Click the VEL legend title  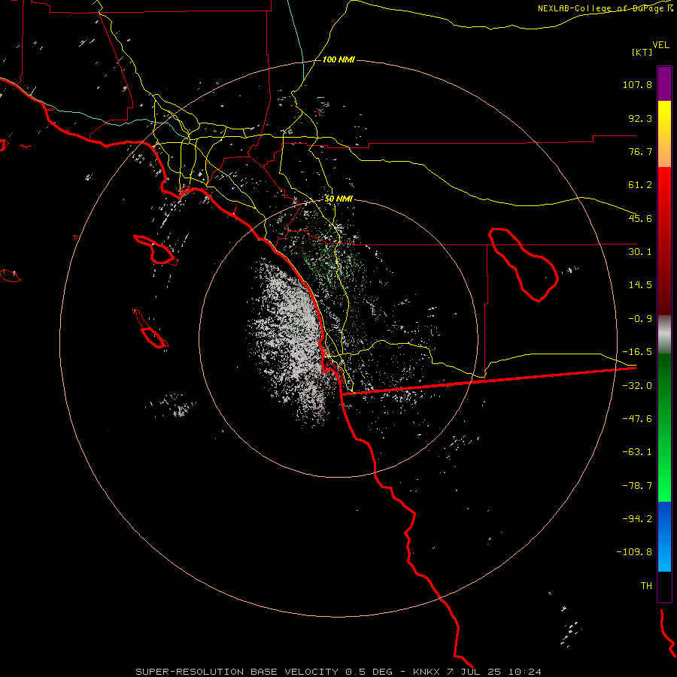click(660, 45)
